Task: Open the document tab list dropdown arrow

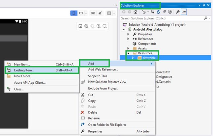Action: point(116,5)
